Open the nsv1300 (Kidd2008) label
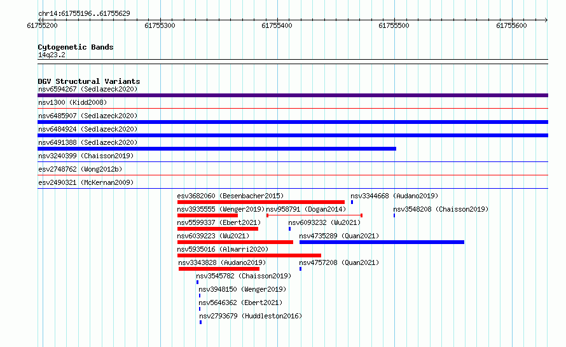 pos(72,102)
